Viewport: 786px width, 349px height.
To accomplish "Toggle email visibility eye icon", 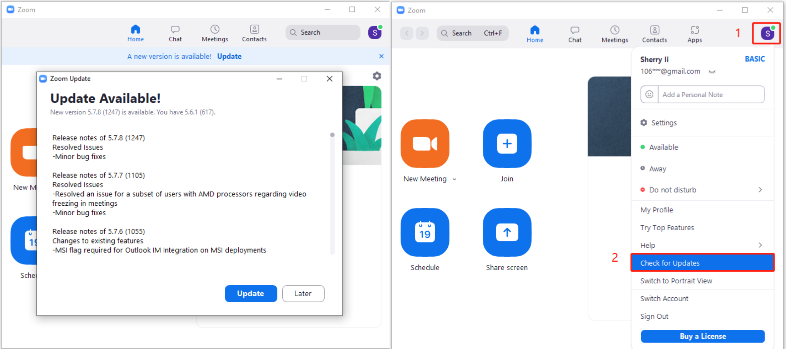I will coord(712,72).
